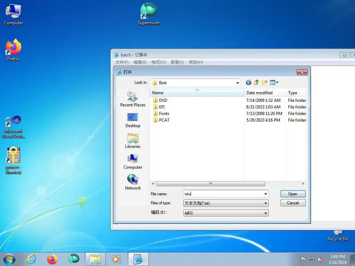Create a new folder icon
The height and width of the screenshot is (266, 355).
pos(265,82)
